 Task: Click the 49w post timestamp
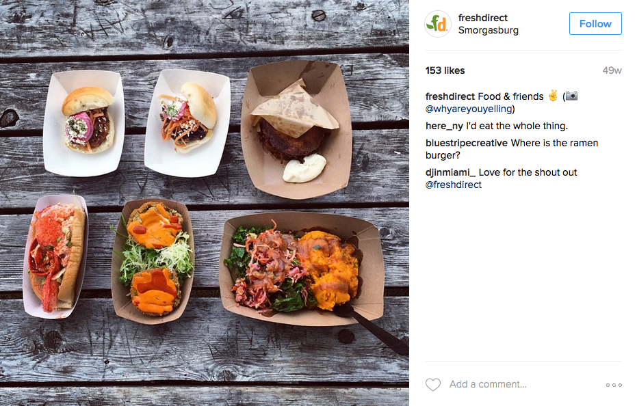612,70
